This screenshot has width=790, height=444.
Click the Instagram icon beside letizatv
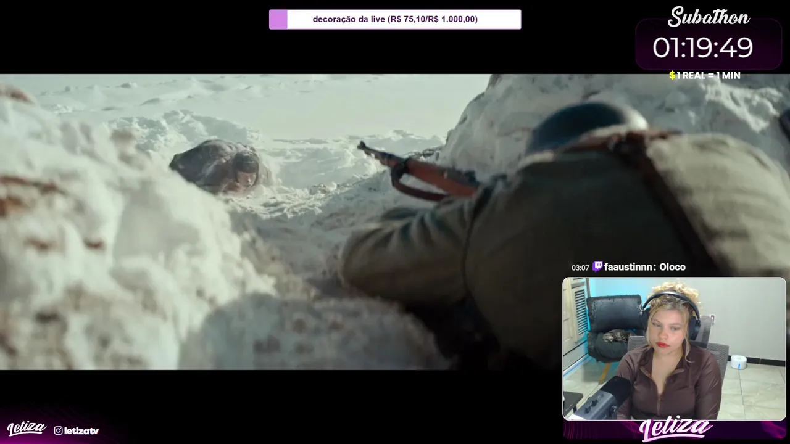point(58,430)
